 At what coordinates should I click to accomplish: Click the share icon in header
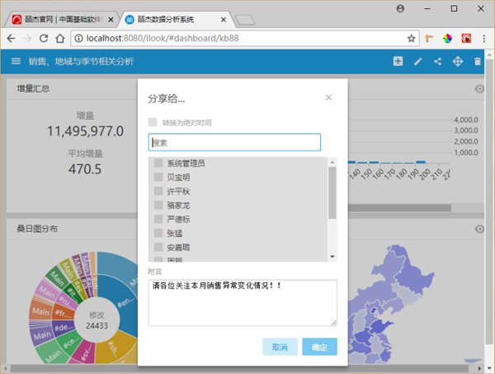click(438, 61)
